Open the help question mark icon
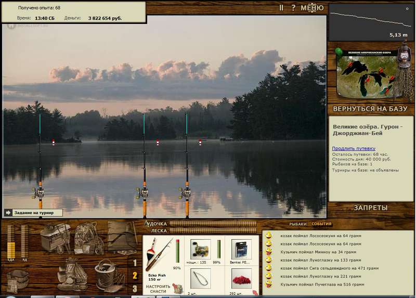The image size is (416, 298). coord(293,8)
